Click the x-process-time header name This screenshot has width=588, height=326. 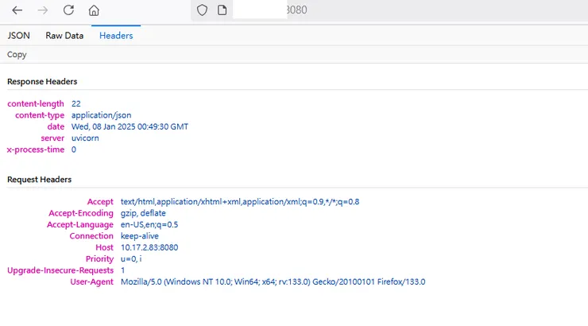click(36, 149)
